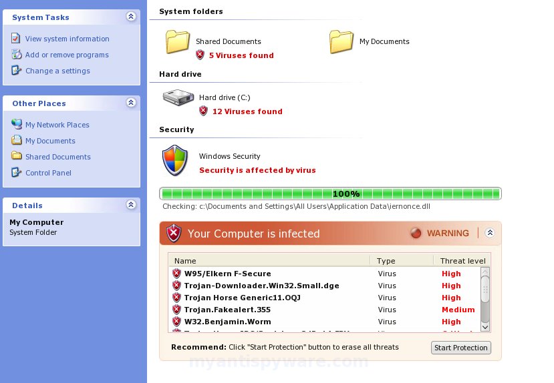
Task: Click the Windows Security shield icon
Action: coord(175,160)
